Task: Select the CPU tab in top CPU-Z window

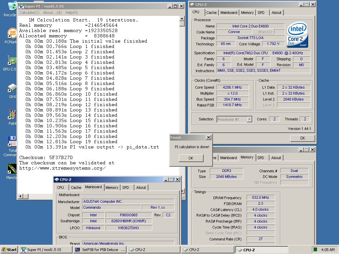Action: click(x=196, y=12)
